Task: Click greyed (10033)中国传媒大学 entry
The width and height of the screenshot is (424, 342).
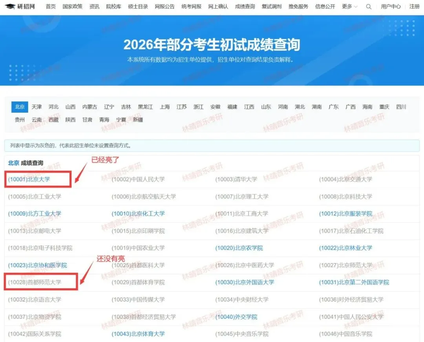Action: coord(138,300)
